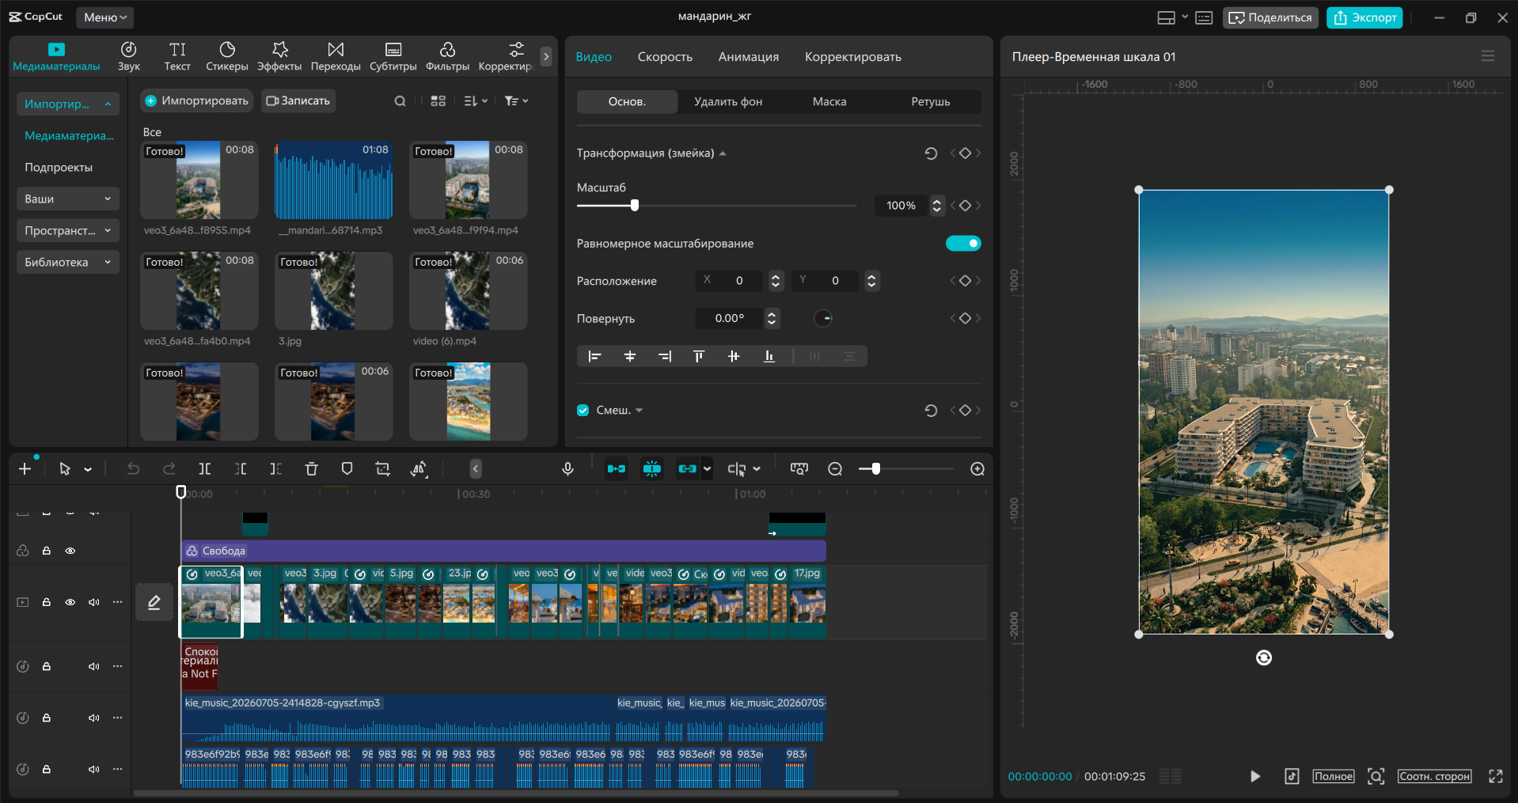Zoom out the timeline
This screenshot has width=1518, height=803.
click(835, 469)
